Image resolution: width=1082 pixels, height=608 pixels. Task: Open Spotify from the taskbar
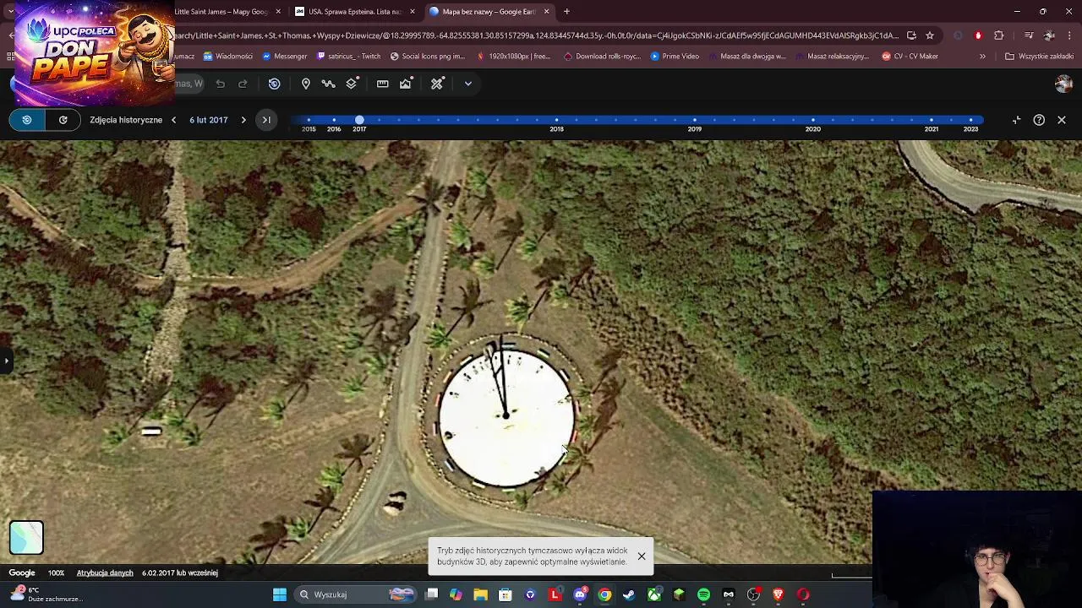click(x=703, y=594)
